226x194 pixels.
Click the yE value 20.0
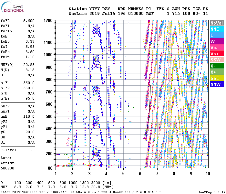pos(30,132)
